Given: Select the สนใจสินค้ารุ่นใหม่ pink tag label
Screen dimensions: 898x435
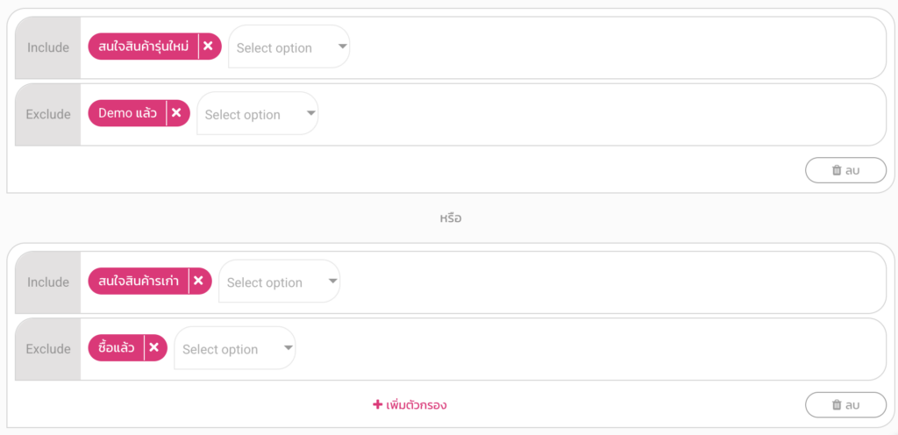Looking at the screenshot, I should pos(144,46).
